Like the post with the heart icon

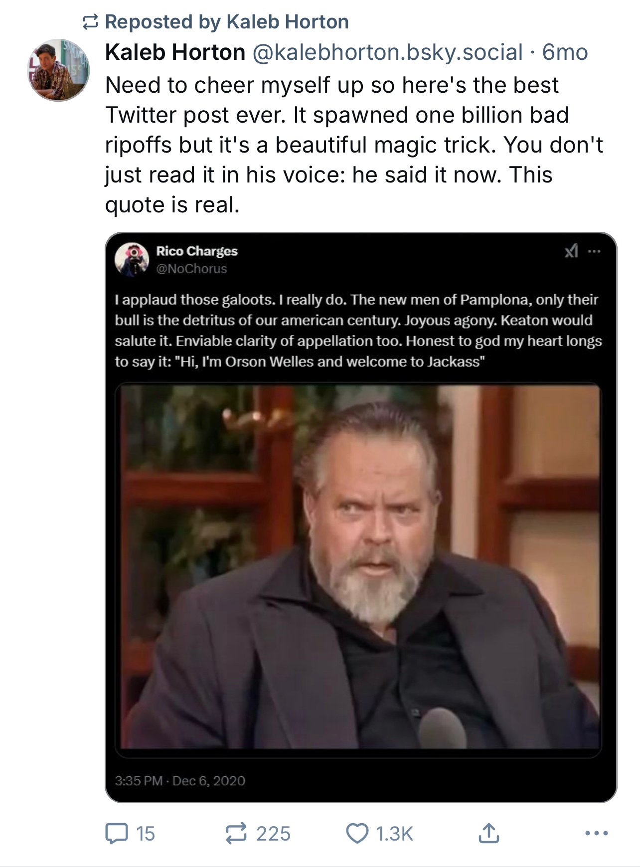click(357, 833)
